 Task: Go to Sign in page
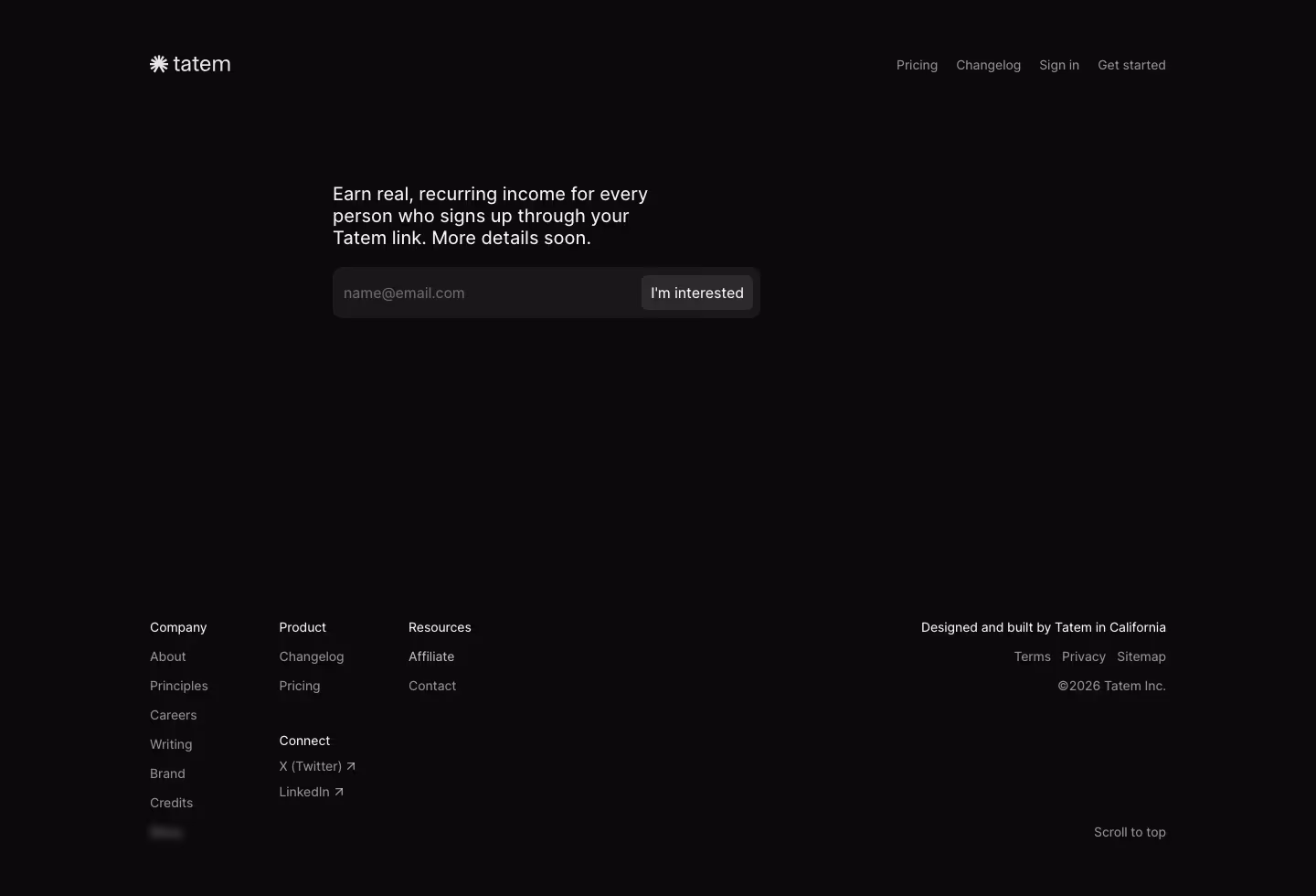pyautogui.click(x=1059, y=65)
